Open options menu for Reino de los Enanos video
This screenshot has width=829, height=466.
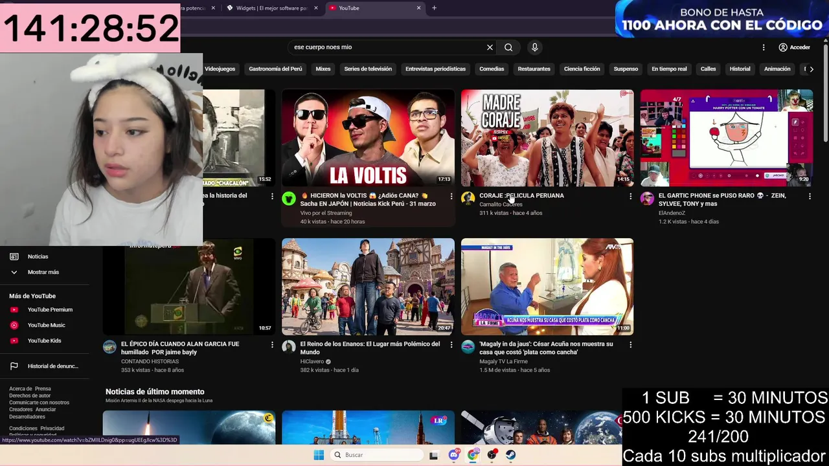click(451, 345)
